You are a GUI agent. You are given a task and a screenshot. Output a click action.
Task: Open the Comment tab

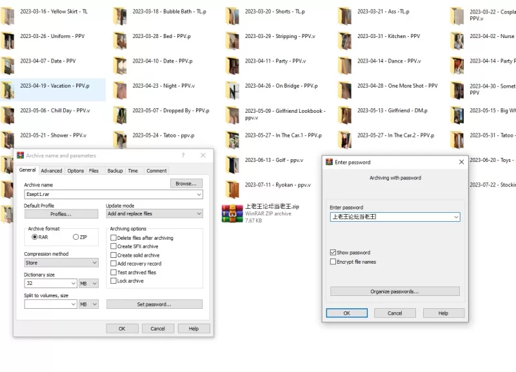156,171
